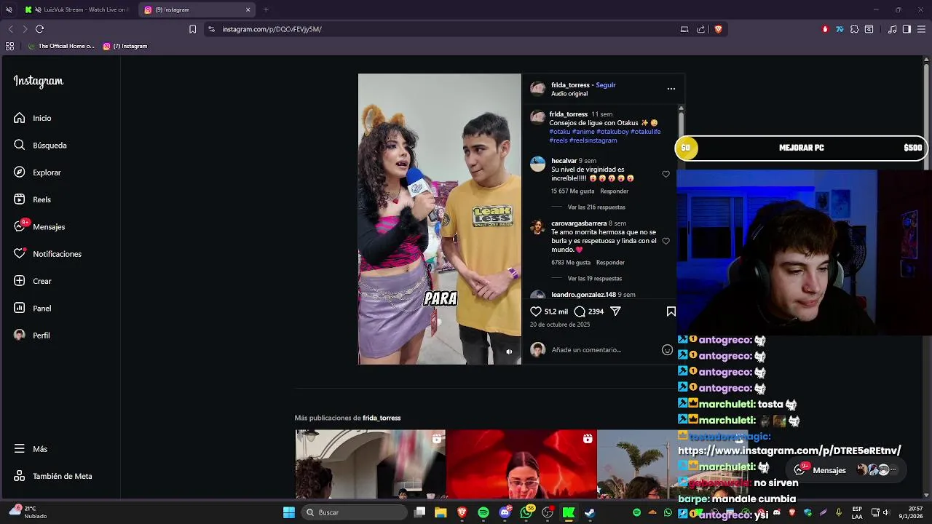
Task: Click the Instagram logo
Action: (x=39, y=82)
